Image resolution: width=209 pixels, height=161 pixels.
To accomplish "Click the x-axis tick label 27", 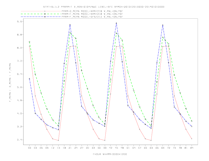I will pos(82,148).
